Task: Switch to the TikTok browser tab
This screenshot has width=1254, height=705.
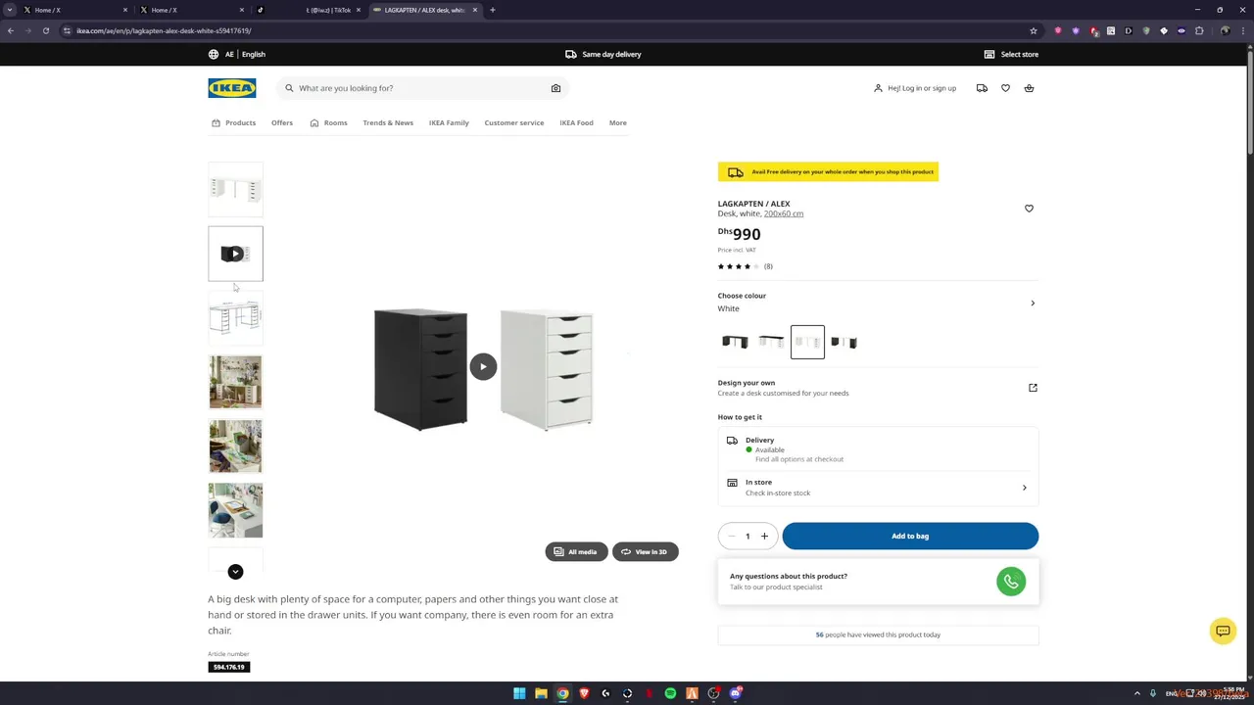Action: pos(307,10)
